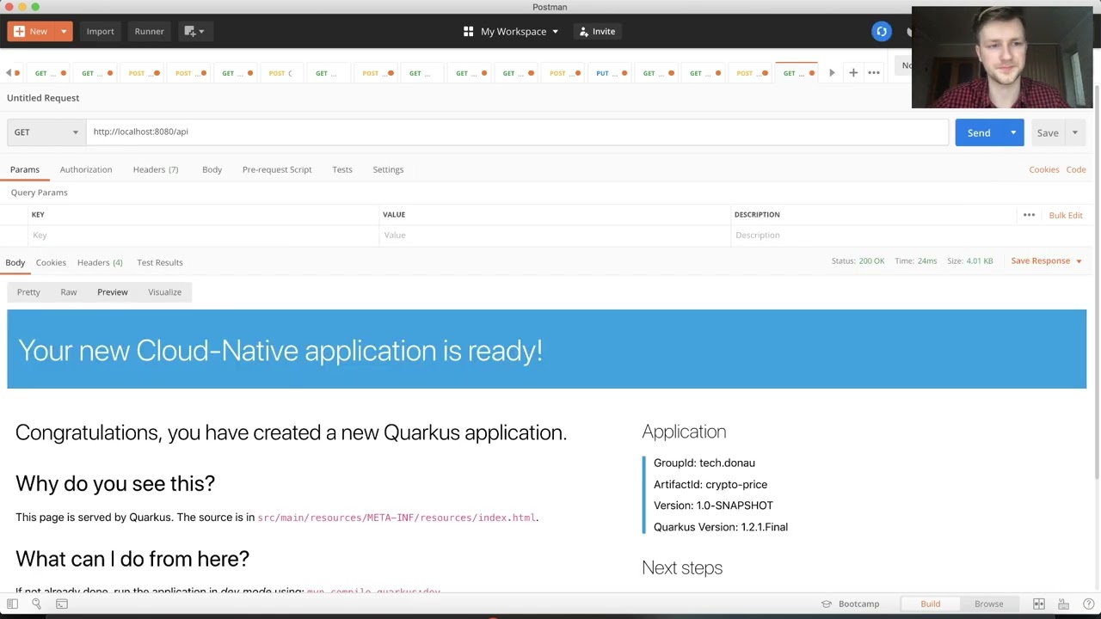Open the response Cookies tab
The height and width of the screenshot is (619, 1101).
(51, 262)
